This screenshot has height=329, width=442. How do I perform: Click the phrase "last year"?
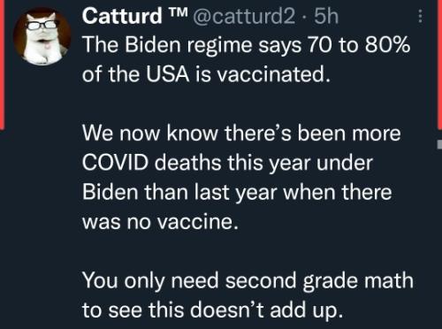coord(236,193)
